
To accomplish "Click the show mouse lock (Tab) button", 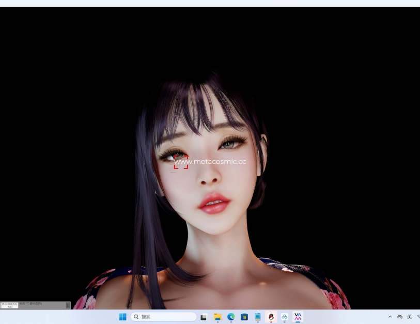I will coord(10,305).
